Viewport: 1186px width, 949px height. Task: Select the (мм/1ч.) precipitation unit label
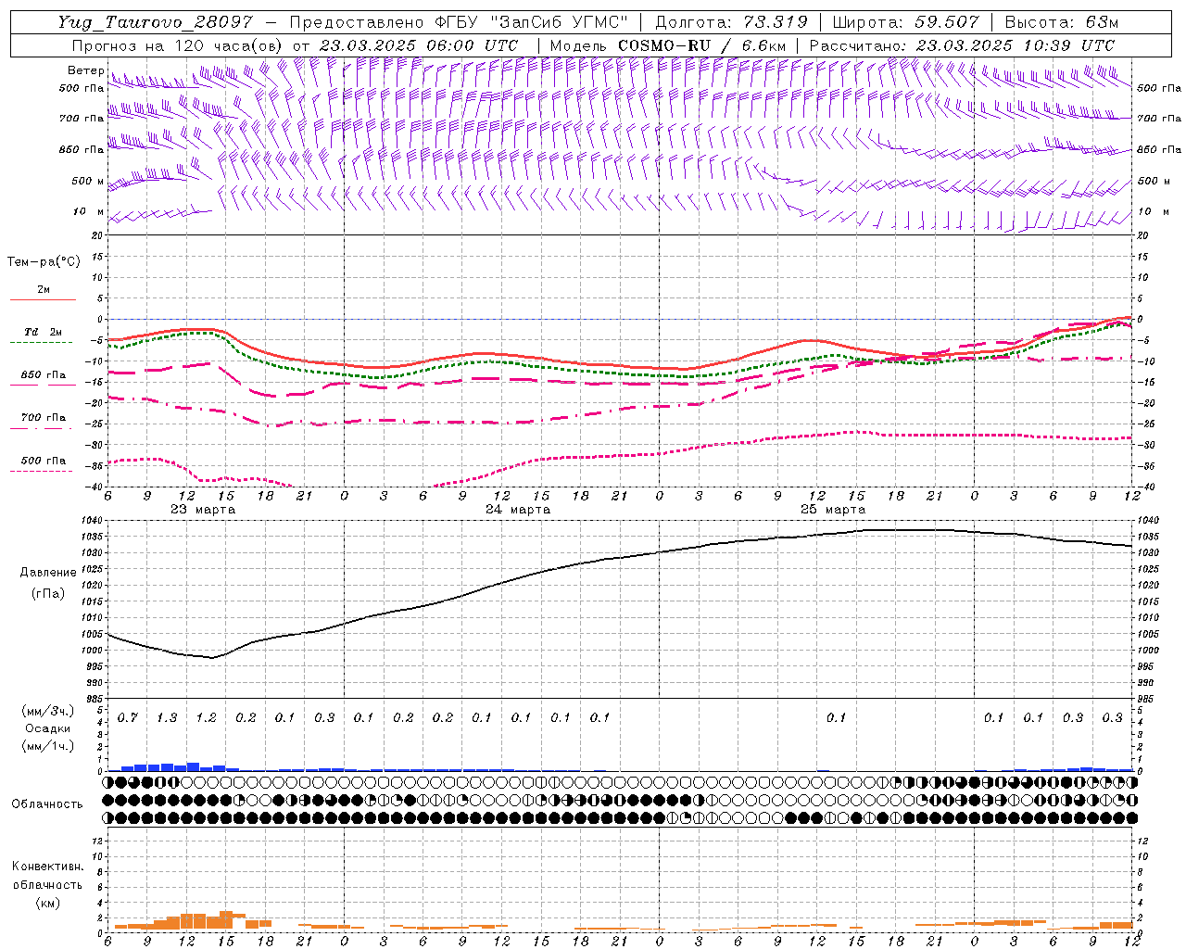pyautogui.click(x=48, y=746)
